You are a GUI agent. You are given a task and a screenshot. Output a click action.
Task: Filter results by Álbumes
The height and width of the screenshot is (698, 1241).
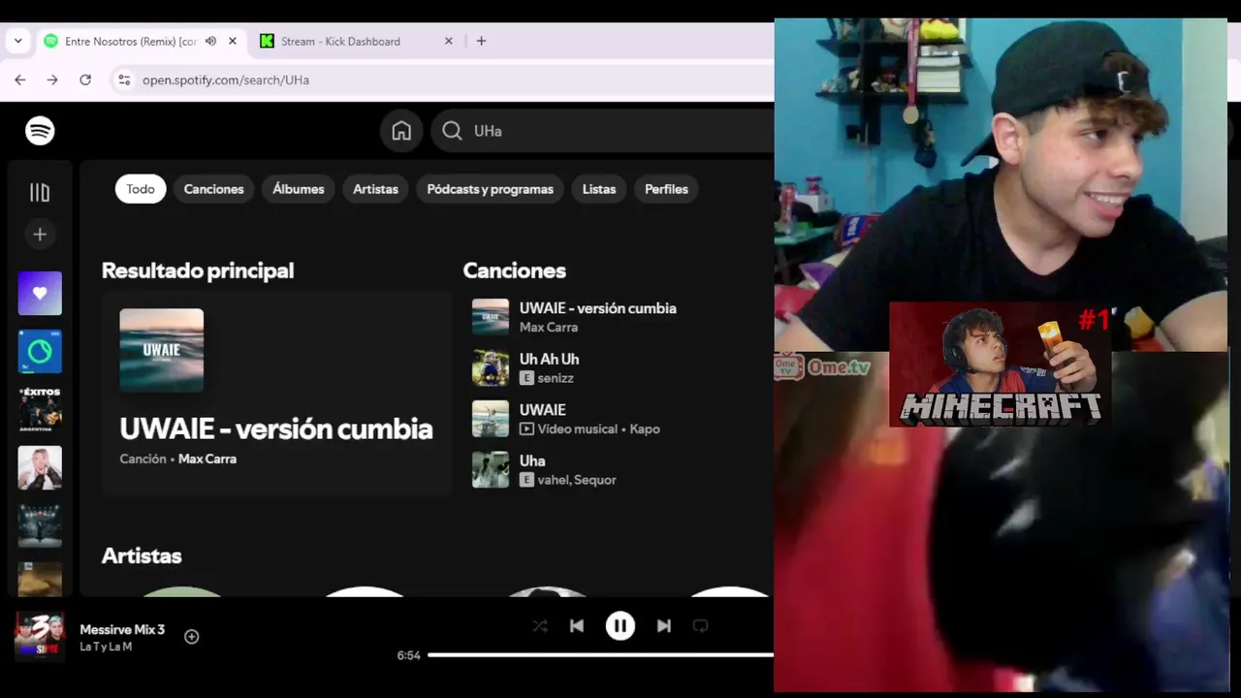[x=299, y=189]
